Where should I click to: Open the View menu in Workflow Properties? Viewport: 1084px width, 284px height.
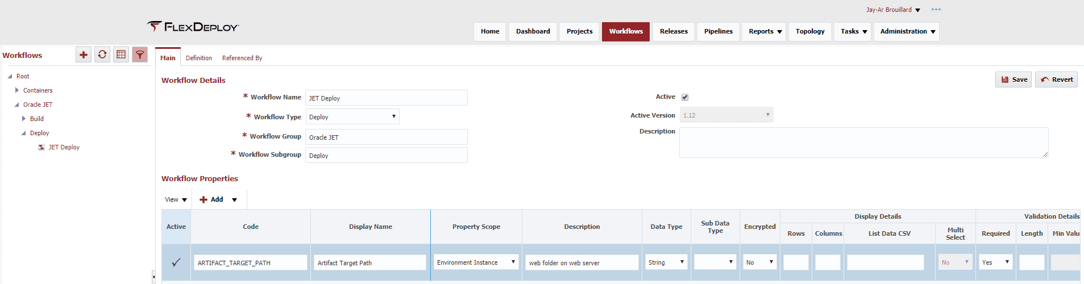[x=176, y=199]
